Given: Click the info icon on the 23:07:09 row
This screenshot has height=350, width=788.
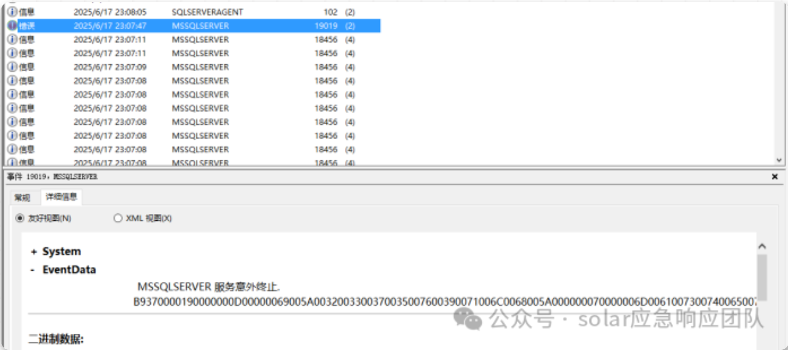Looking at the screenshot, I should click(12, 67).
